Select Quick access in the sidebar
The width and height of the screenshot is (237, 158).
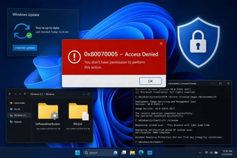[19, 103]
